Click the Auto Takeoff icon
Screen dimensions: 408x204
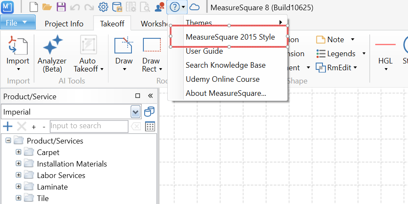tap(88, 45)
